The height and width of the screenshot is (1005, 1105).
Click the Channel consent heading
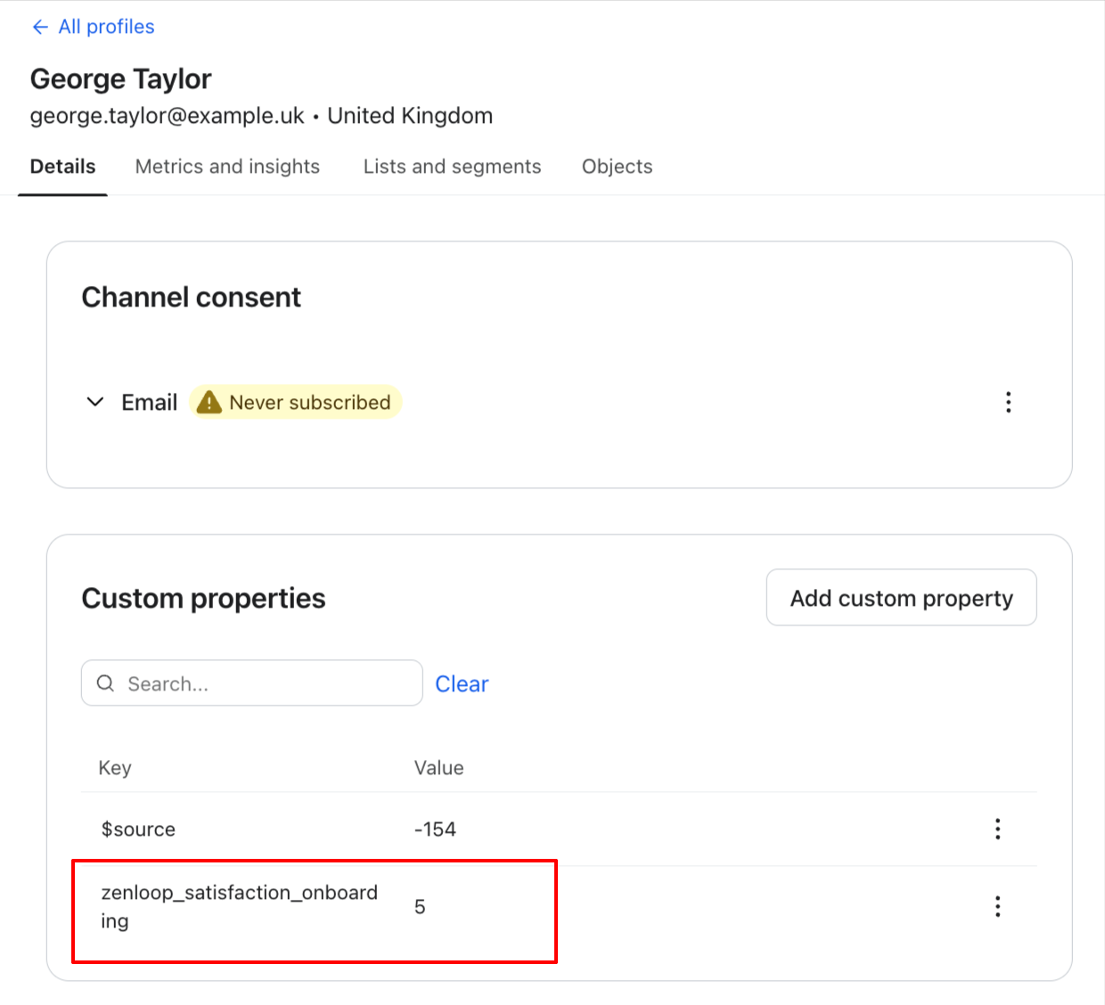coord(191,297)
